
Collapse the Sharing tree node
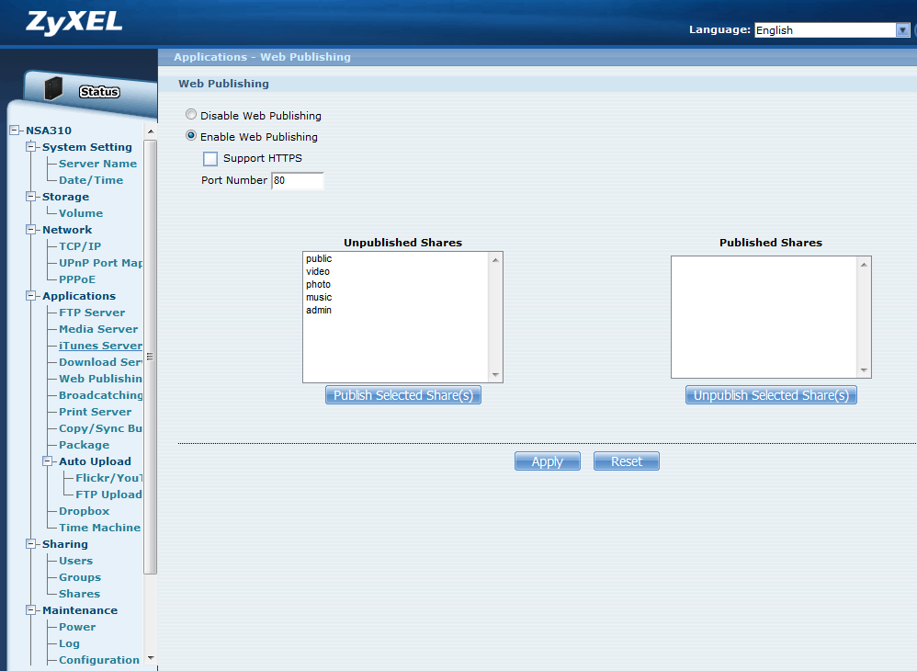(31, 544)
